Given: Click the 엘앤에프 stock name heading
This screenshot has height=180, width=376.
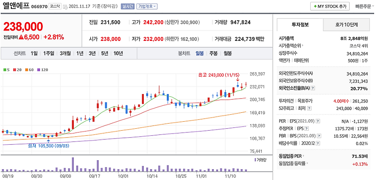Looking at the screenshot, I should pyautogui.click(x=16, y=6).
